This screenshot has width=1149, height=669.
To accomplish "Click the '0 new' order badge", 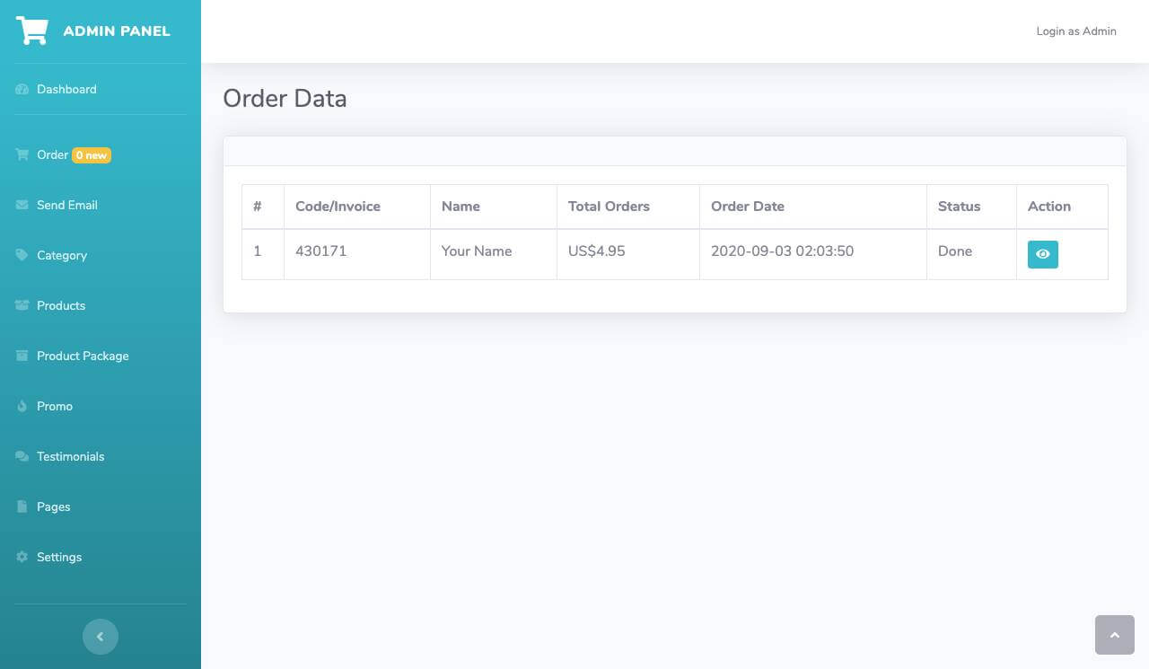I will tap(92, 155).
